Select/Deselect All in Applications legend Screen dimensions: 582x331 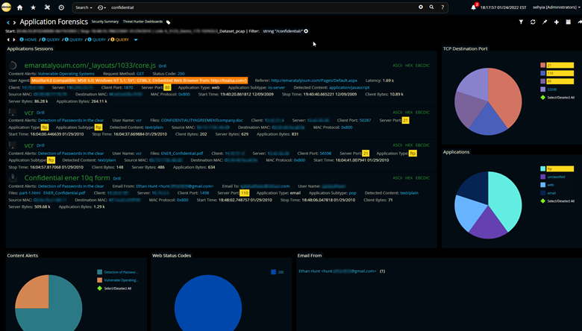click(557, 201)
